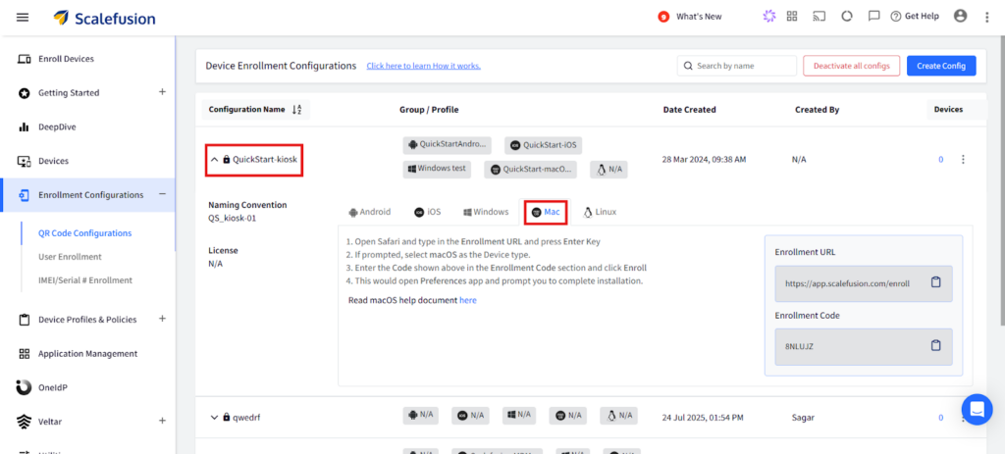
Task: Open the blue chat support bubble
Action: pyautogui.click(x=977, y=409)
